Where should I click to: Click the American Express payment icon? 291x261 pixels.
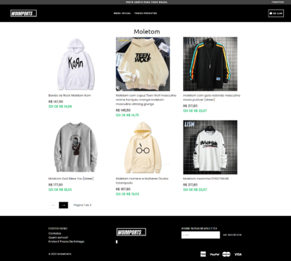(203, 254)
